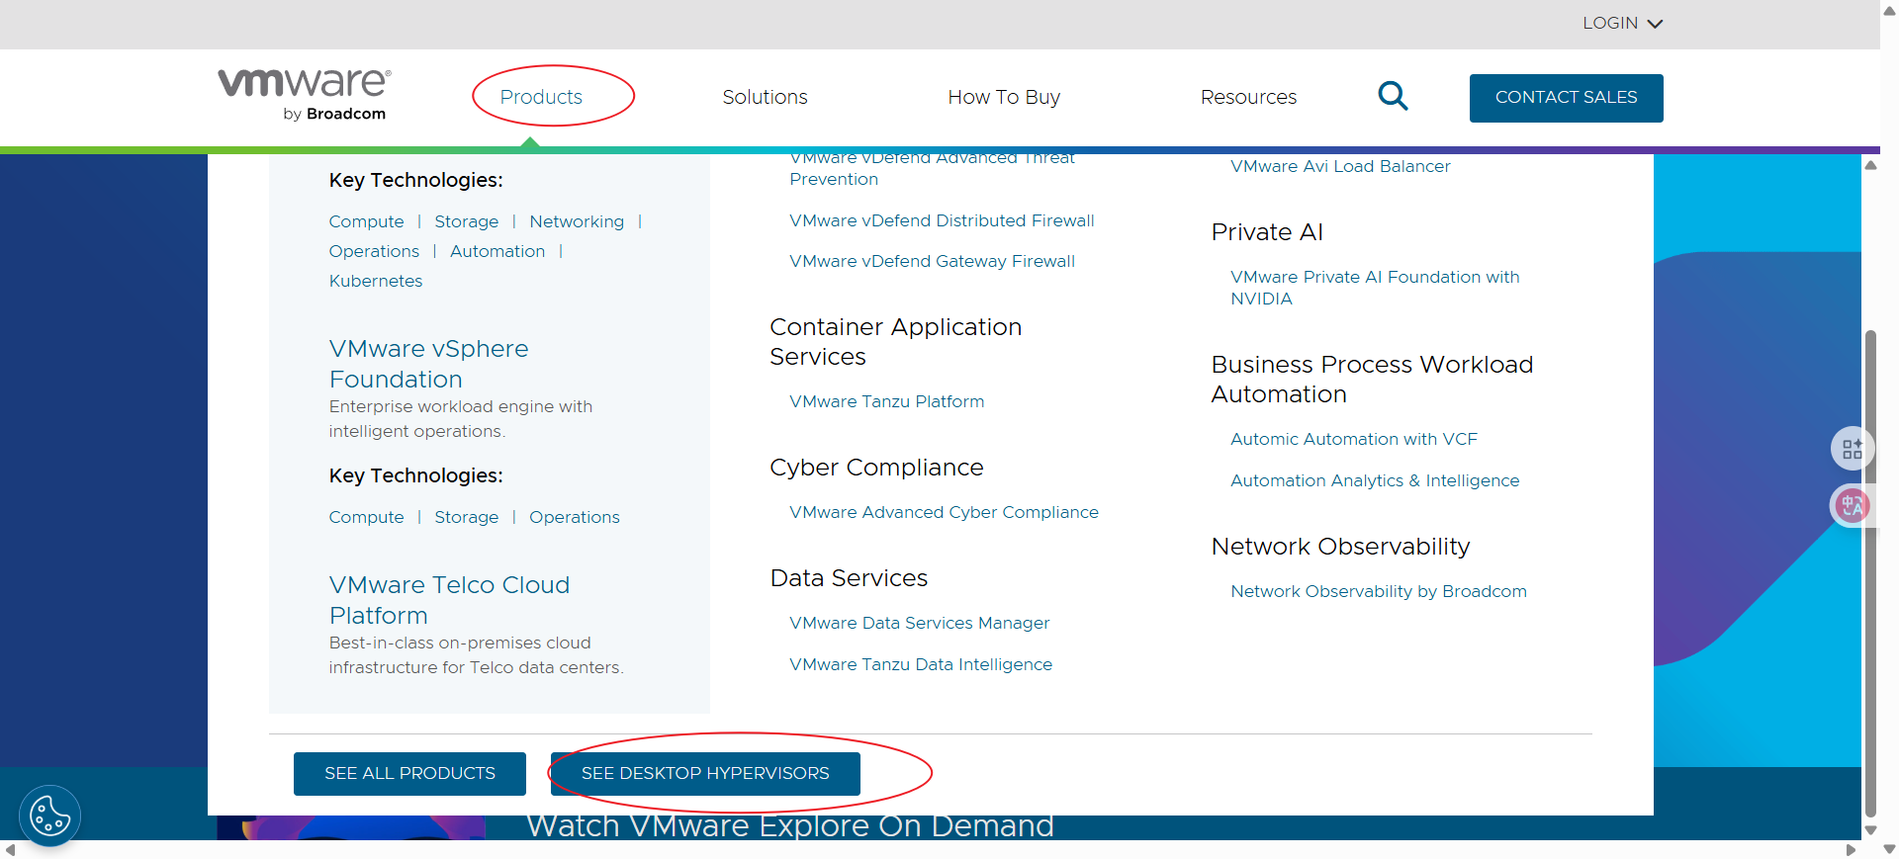Screen dimensions: 1899x859
Task: Select the Kubernetes key technology link
Action: click(376, 281)
